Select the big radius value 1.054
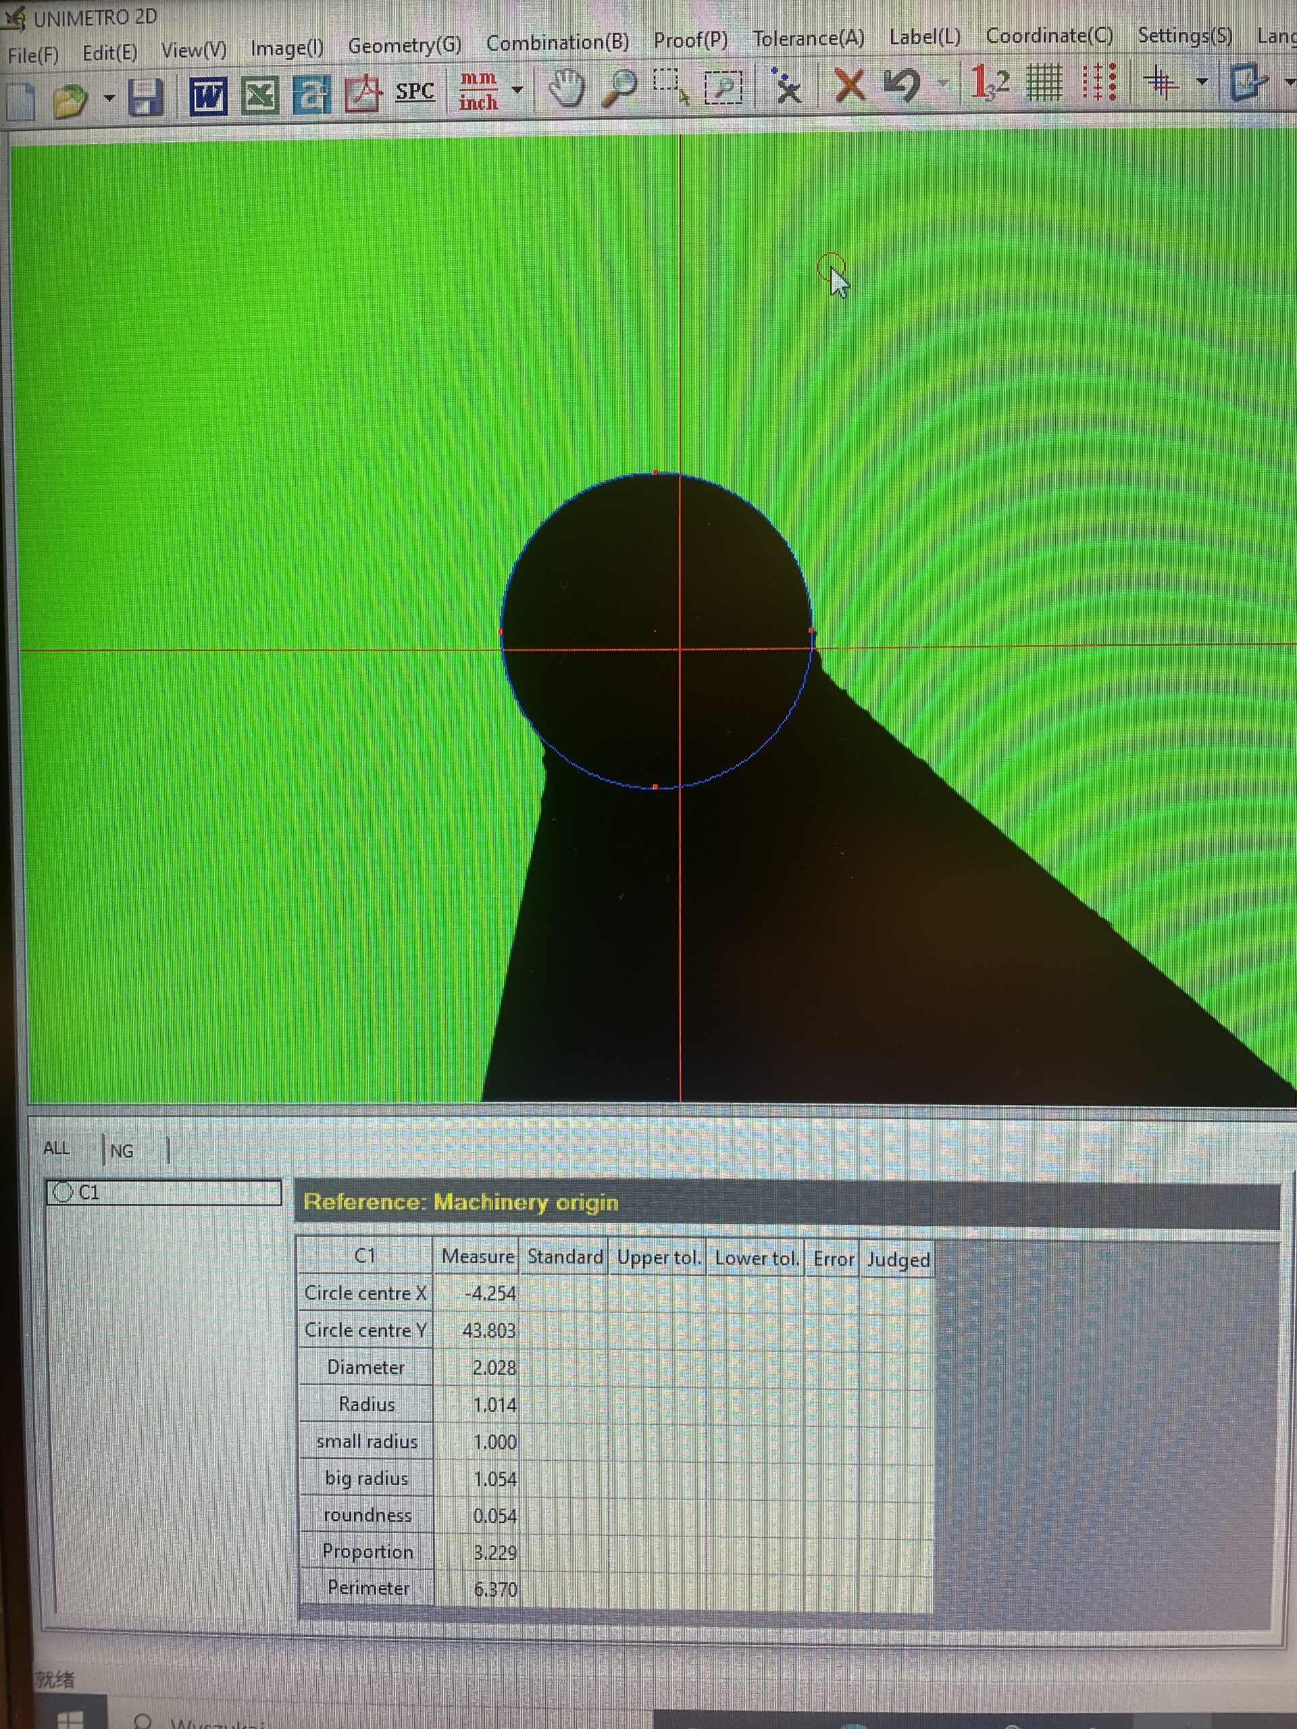Image resolution: width=1297 pixels, height=1729 pixels. tap(477, 1479)
